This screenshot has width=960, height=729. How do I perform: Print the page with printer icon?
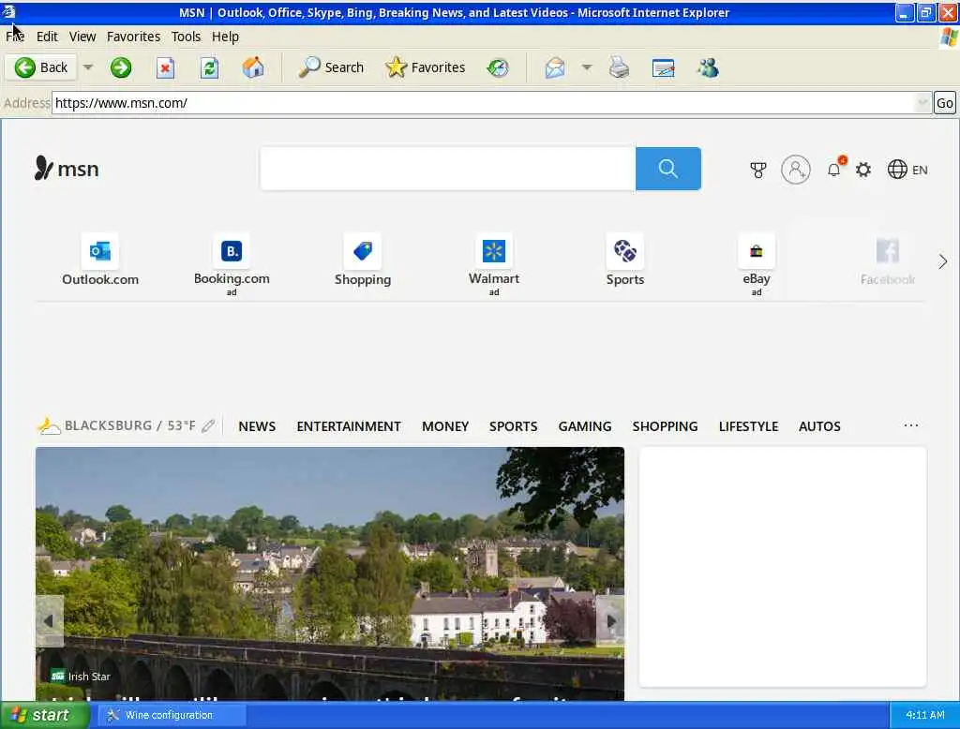click(619, 67)
